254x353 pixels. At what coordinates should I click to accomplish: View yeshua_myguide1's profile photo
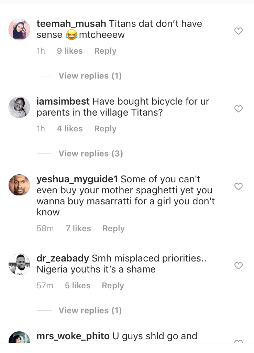click(19, 185)
